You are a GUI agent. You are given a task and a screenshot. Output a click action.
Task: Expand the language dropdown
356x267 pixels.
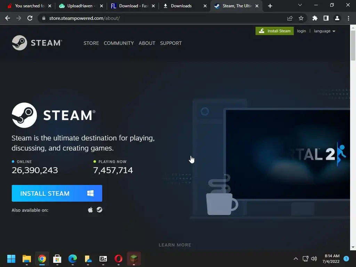point(324,31)
